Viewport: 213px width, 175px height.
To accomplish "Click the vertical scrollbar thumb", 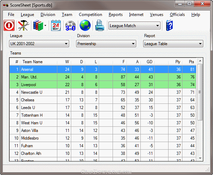I will click(x=200, y=92).
